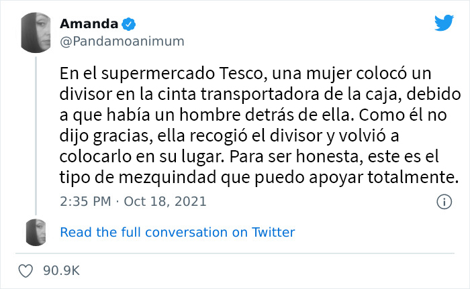
Task: Click the small avatar beside the conversation link
Action: (37, 233)
